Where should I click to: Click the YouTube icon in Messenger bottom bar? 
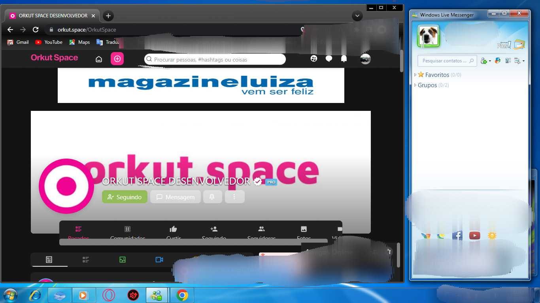pos(474,236)
